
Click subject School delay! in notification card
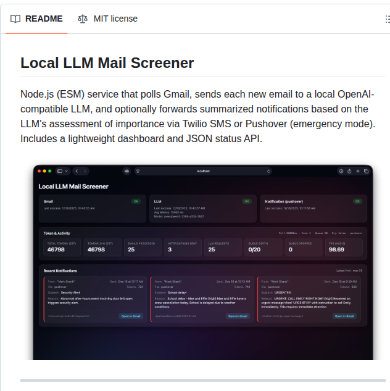coord(177,293)
